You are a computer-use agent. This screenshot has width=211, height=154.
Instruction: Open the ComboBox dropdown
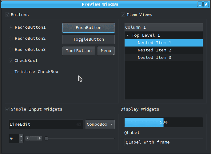pyautogui.click(x=100, y=124)
